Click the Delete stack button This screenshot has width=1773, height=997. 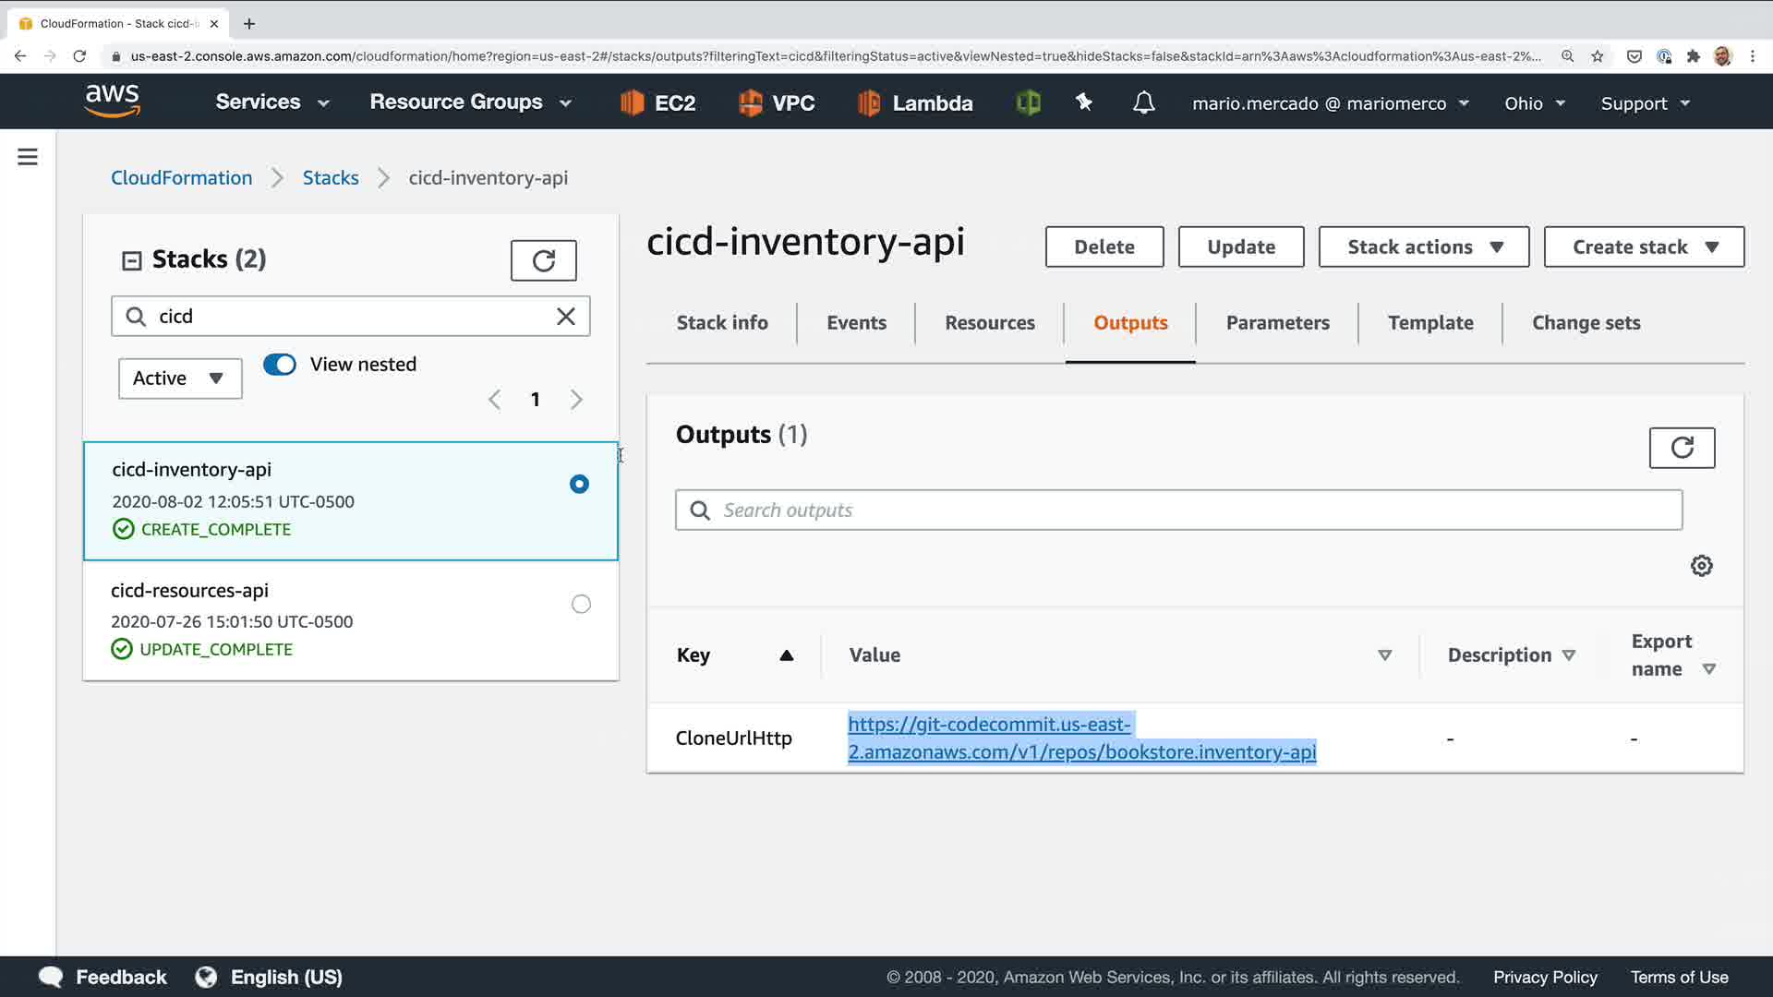coord(1104,247)
